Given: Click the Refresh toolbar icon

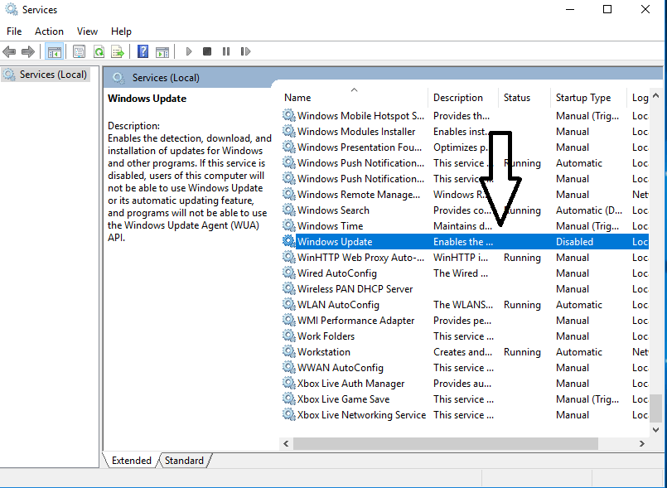Looking at the screenshot, I should point(99,52).
